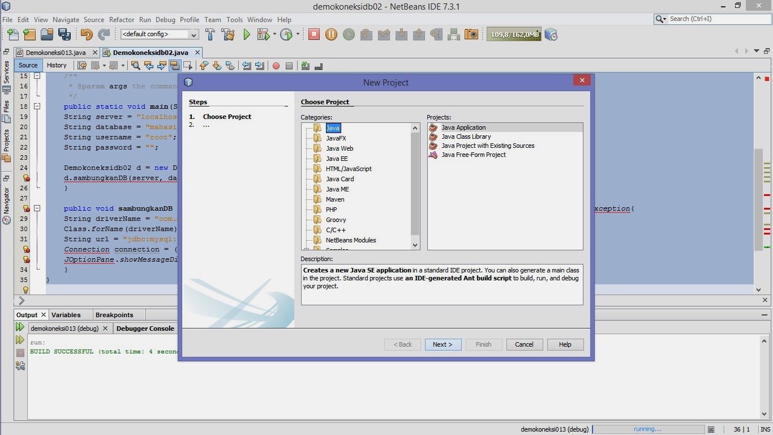Click the Open Project folder icon

click(47, 35)
